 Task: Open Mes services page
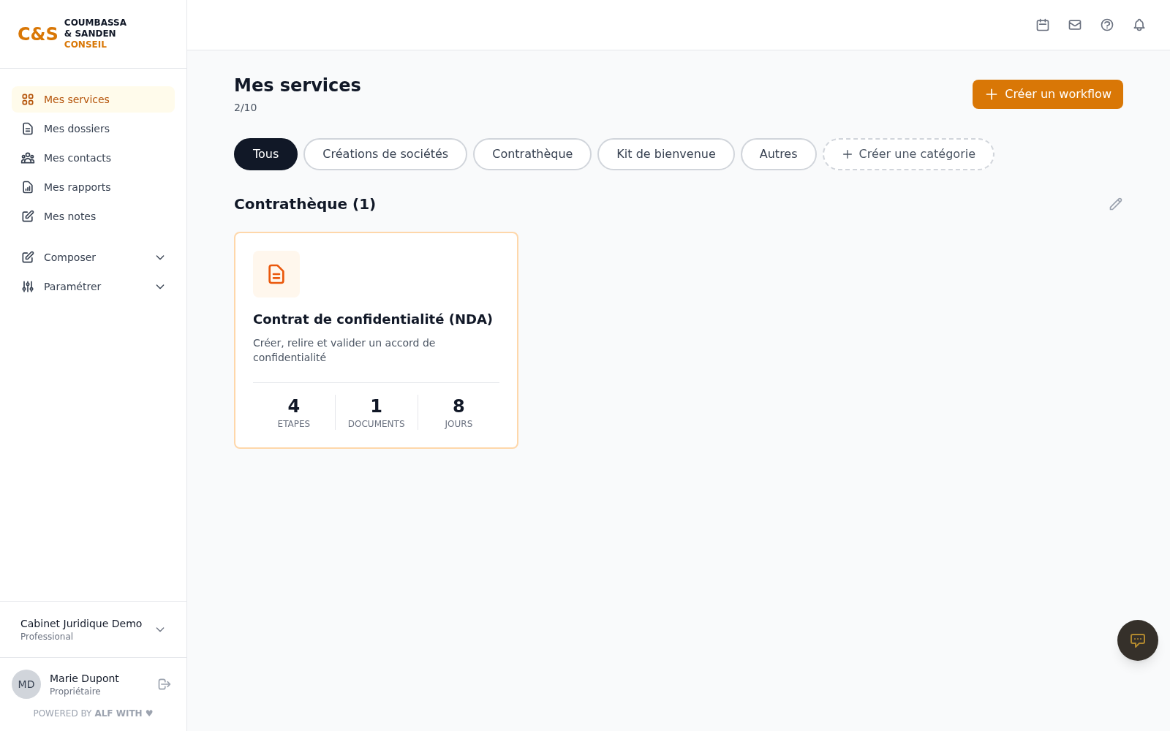(93, 99)
